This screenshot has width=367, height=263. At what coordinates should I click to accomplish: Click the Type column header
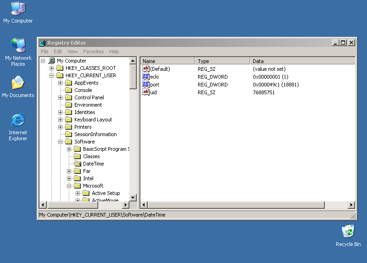[x=222, y=61]
